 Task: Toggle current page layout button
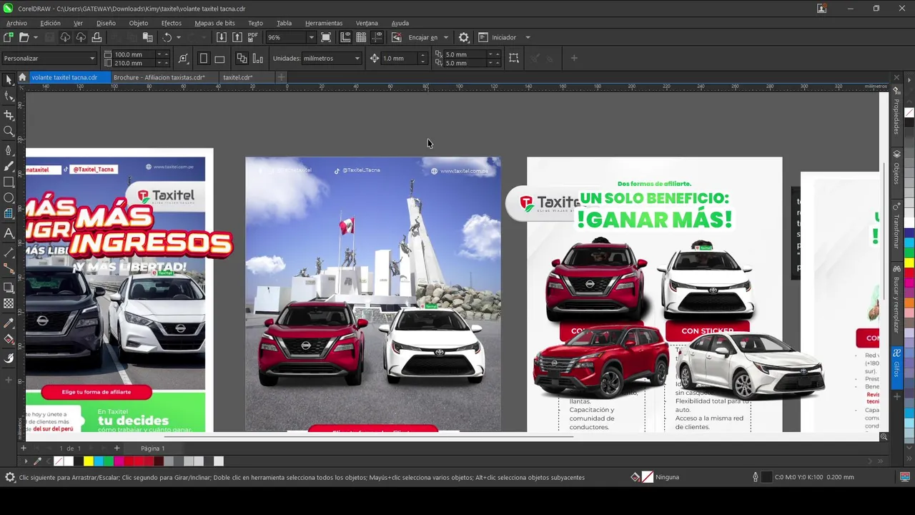tap(257, 58)
